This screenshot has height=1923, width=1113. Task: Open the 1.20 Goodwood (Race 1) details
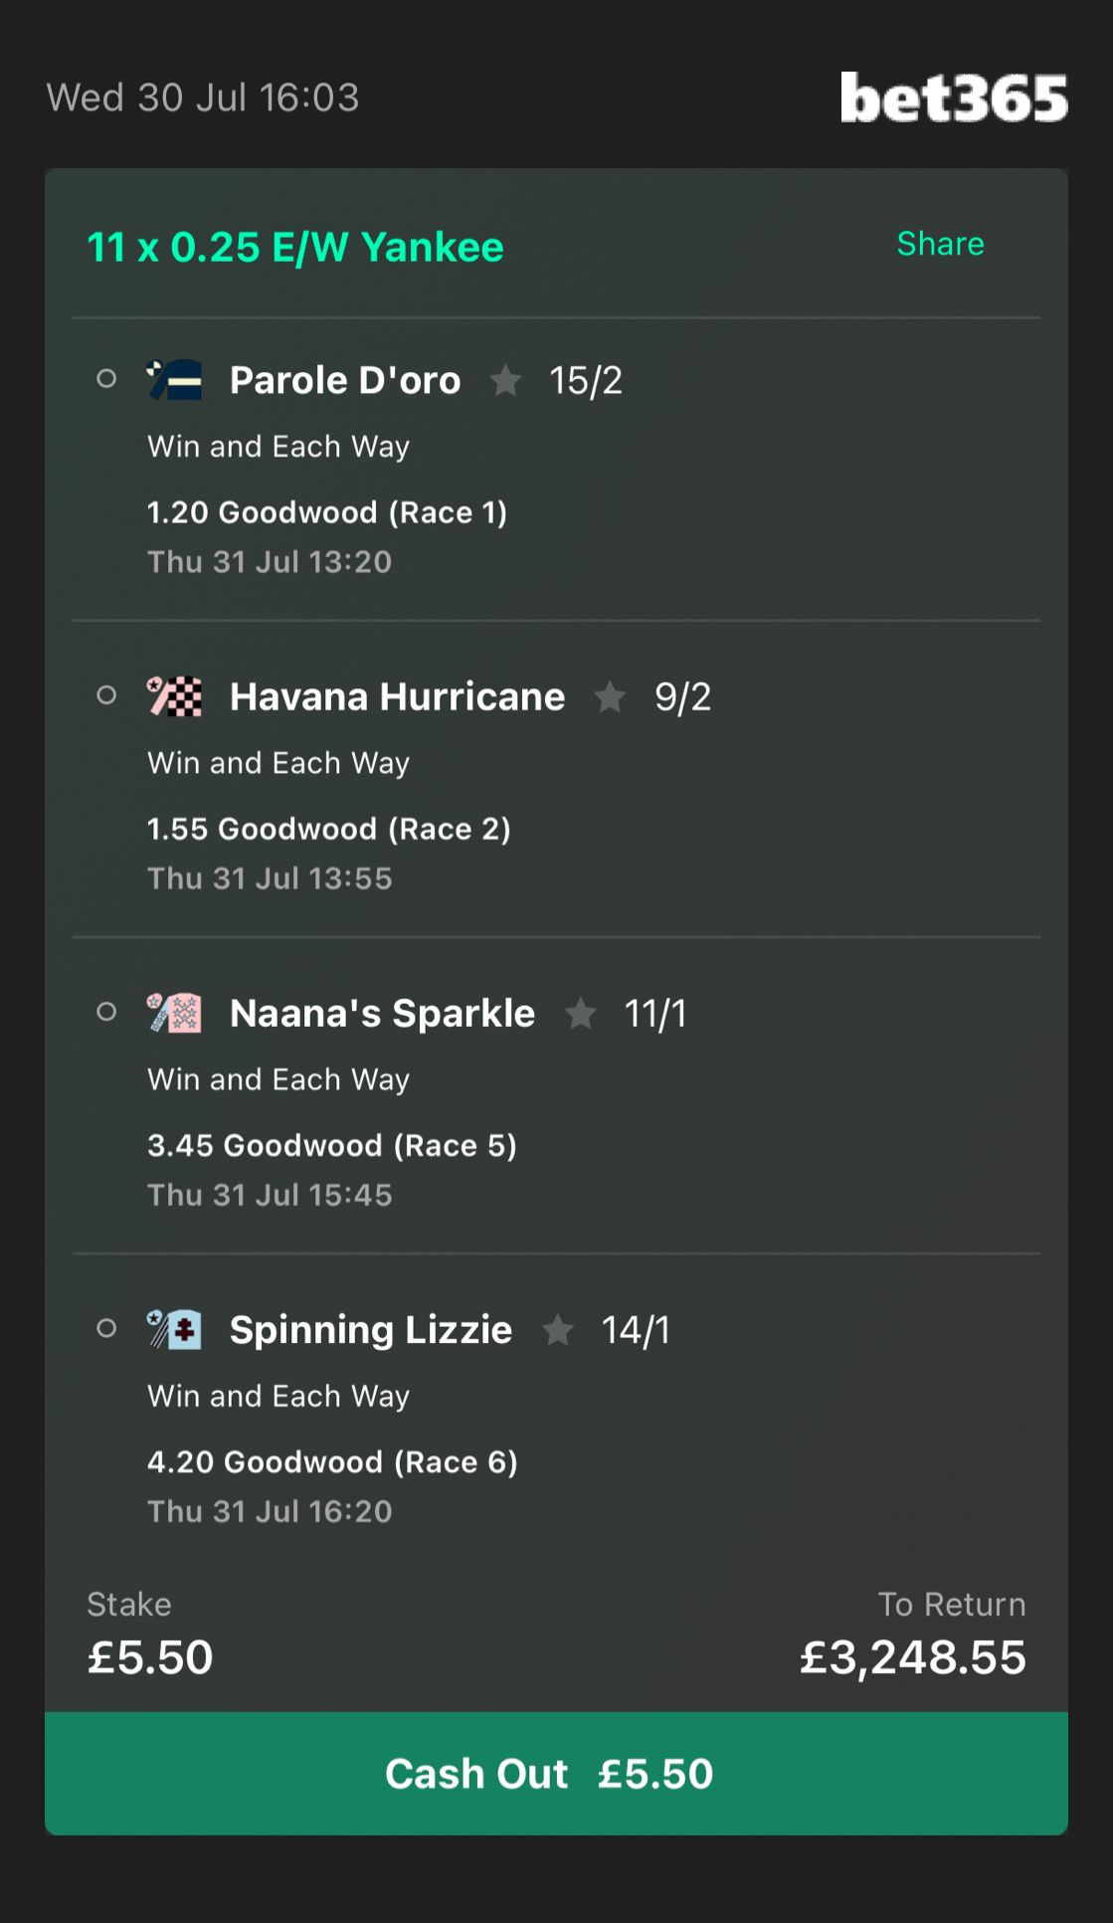(327, 512)
